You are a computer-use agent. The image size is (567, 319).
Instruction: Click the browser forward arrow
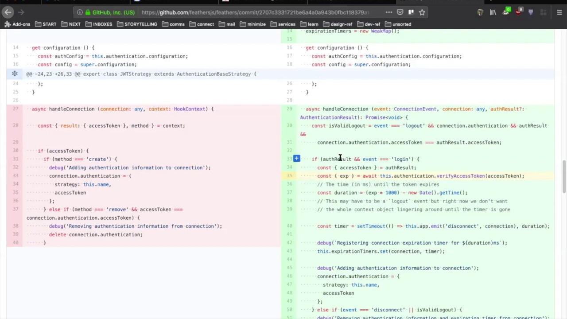click(21, 12)
